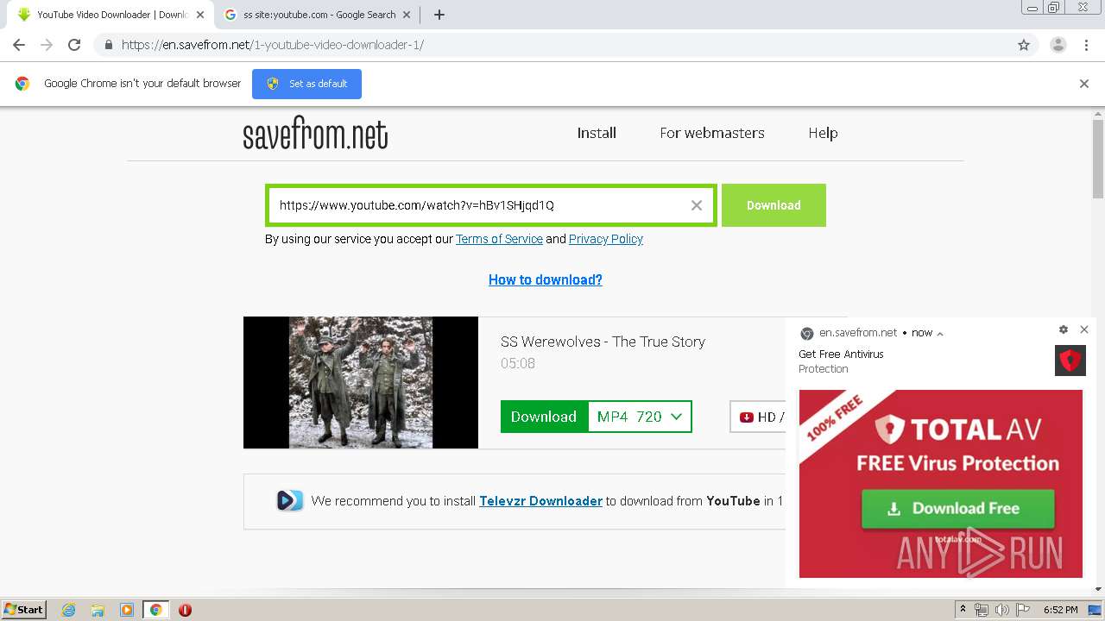Viewport: 1105px width, 621px height.
Task: Set Chrome as default browser
Action: [x=306, y=84]
